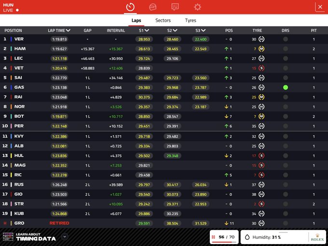
Task: Click VET soft tyre icon
Action: [261, 68]
